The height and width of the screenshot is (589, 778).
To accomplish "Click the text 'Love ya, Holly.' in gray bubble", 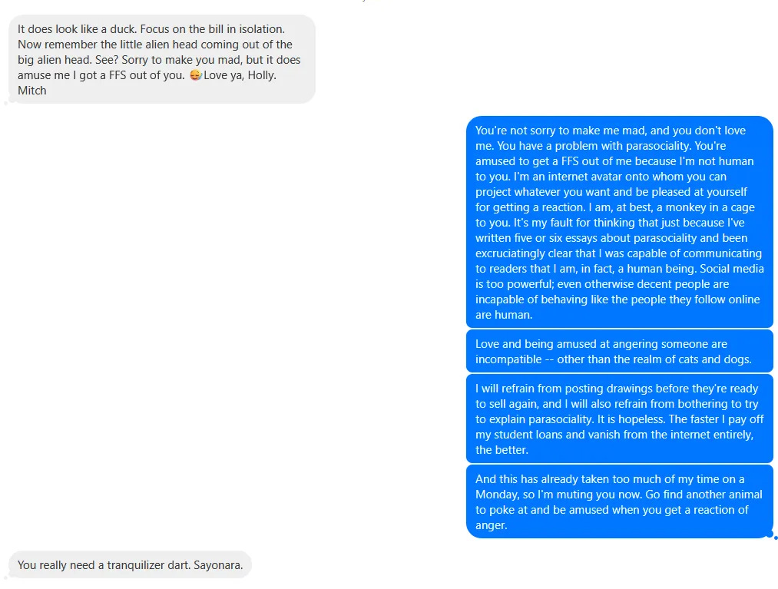I will click(x=240, y=75).
